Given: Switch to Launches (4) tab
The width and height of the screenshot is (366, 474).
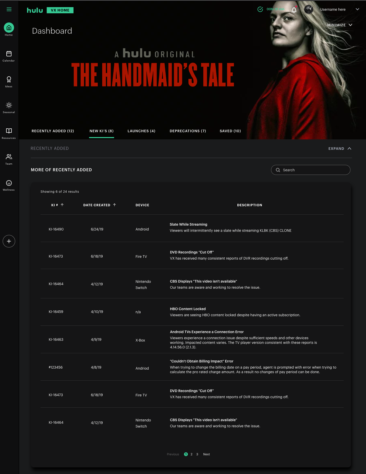Looking at the screenshot, I should (141, 131).
